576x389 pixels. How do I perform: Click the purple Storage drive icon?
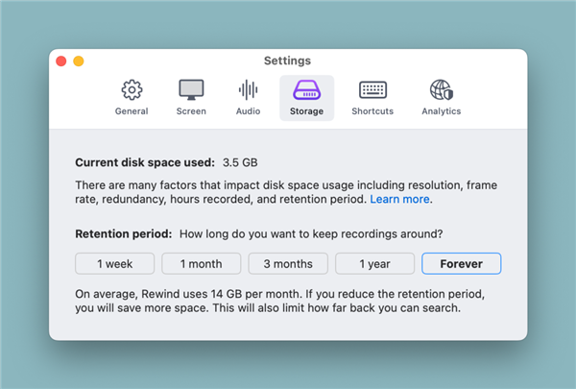point(306,90)
